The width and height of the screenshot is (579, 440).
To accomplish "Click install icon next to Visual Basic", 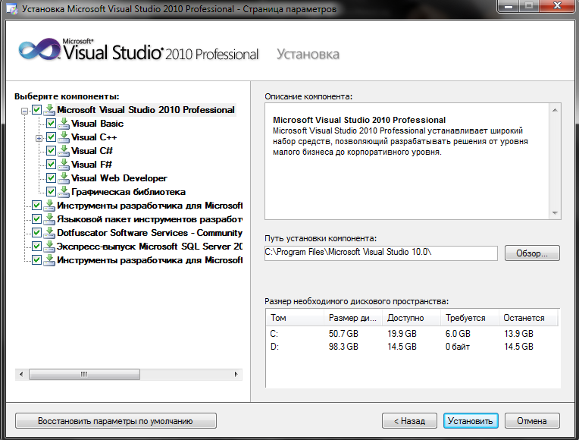I will (64, 124).
